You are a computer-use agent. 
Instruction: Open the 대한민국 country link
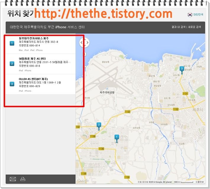coord(198,14)
